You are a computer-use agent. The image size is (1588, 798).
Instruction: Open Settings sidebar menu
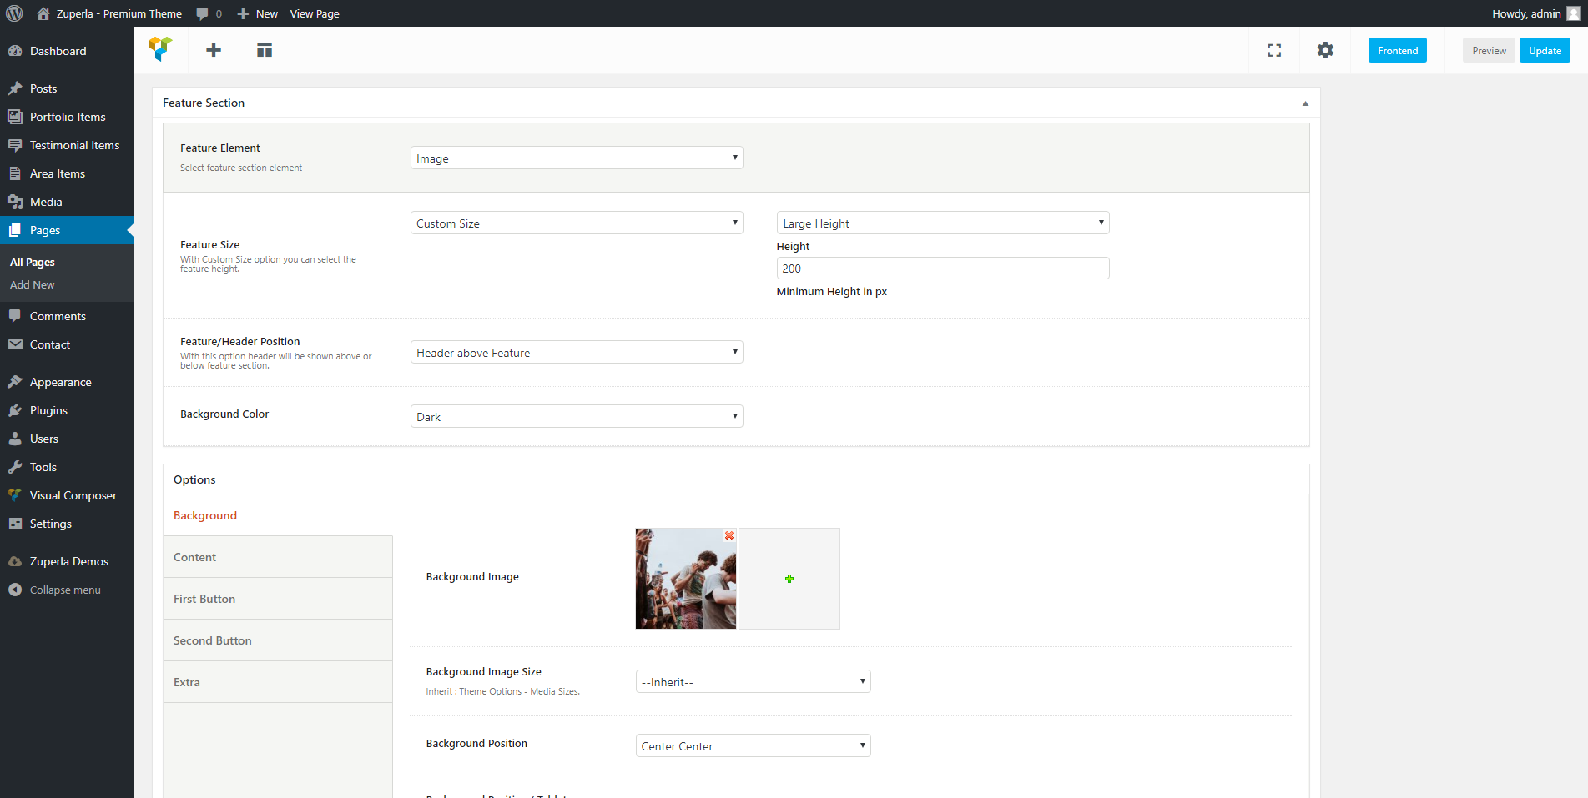pyautogui.click(x=67, y=524)
